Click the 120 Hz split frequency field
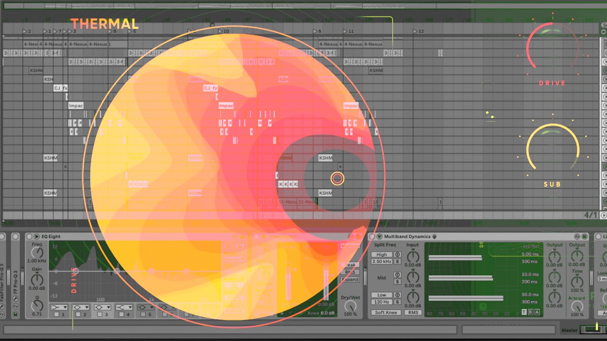Viewport: 607px width, 341px height. pyautogui.click(x=382, y=302)
